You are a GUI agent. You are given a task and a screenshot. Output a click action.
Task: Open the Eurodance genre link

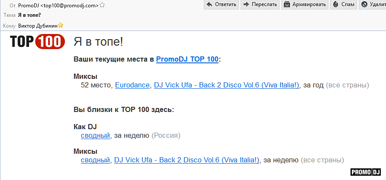pos(132,85)
